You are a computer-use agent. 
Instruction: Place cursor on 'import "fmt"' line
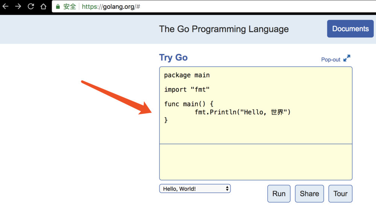[x=187, y=90]
